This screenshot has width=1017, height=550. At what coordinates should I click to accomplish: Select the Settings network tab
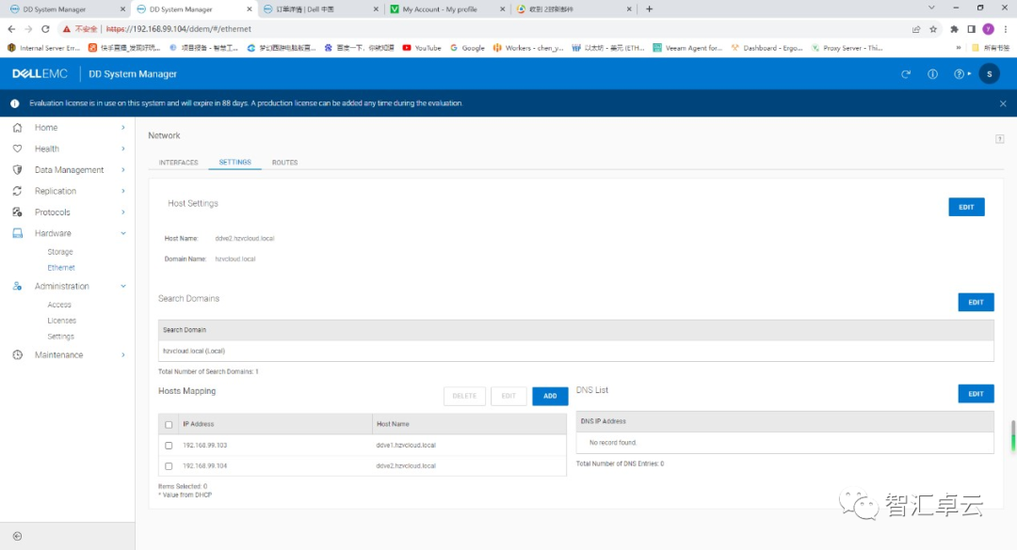(x=234, y=162)
